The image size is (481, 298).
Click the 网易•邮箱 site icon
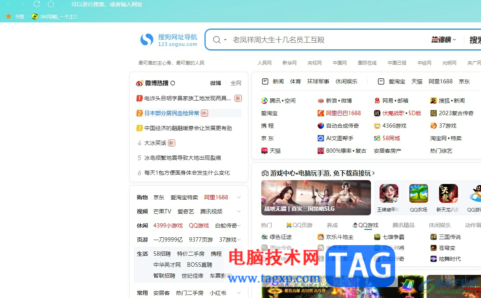tap(377, 101)
